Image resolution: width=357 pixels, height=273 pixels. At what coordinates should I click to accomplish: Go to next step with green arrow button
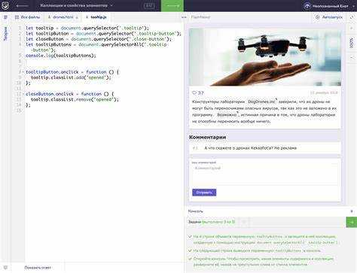[x=172, y=6]
